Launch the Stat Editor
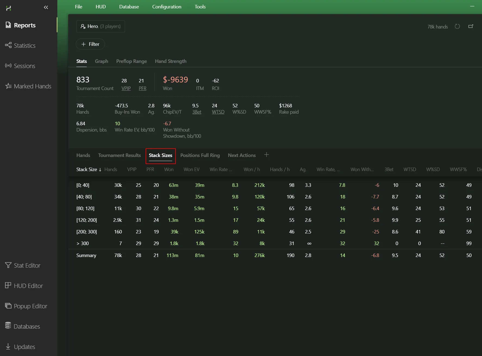This screenshot has width=482, height=356. point(27,265)
